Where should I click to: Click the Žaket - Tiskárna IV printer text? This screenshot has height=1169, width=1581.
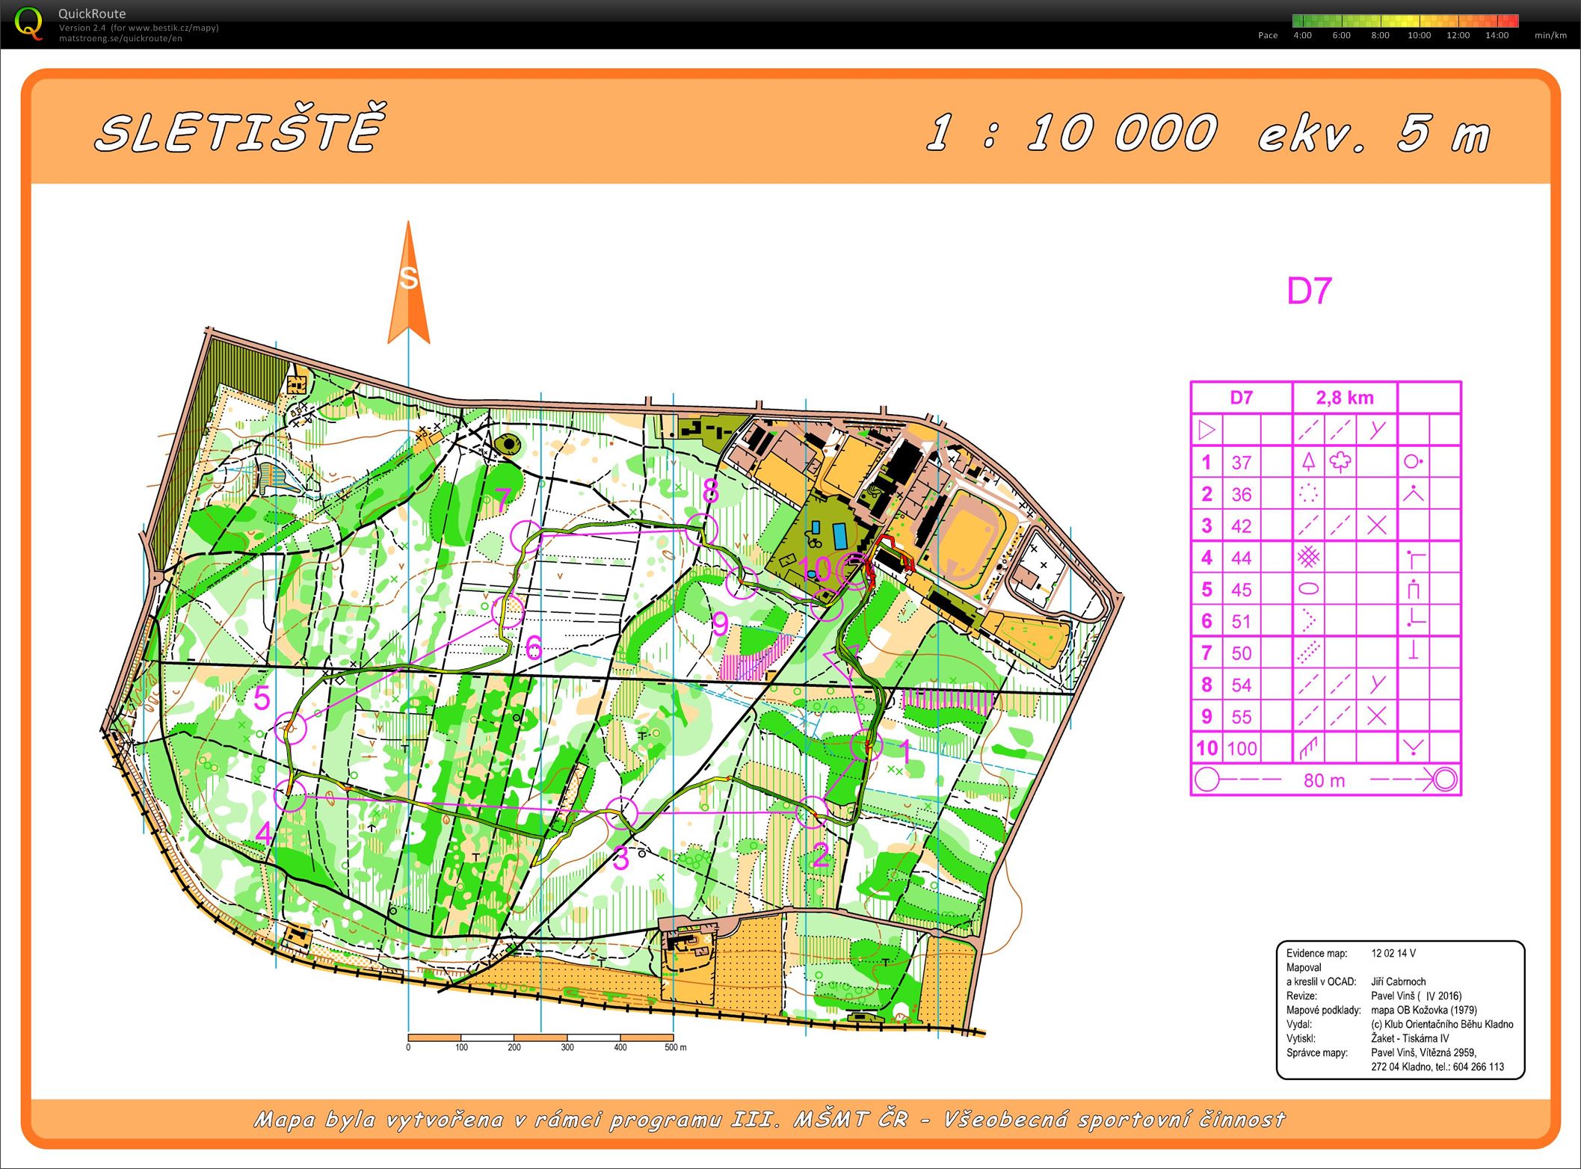click(x=1410, y=1038)
